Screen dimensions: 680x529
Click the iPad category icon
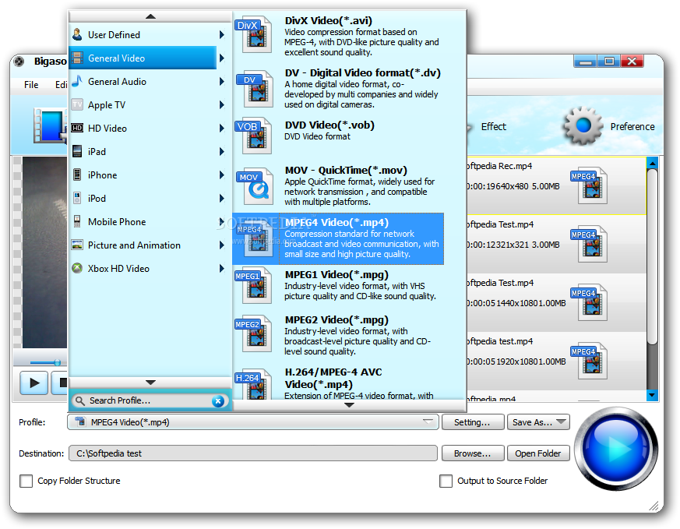77,151
